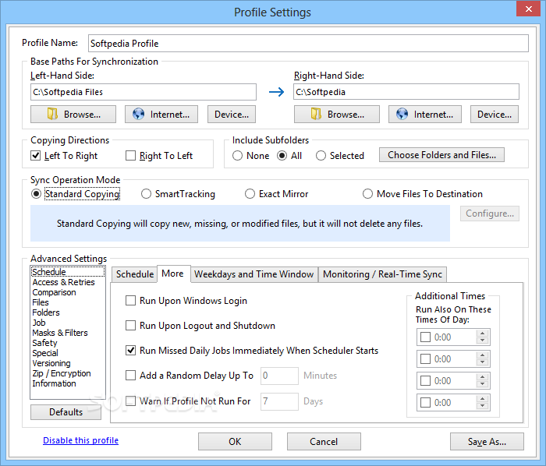The width and height of the screenshot is (546, 466).
Task: Close the Profile Settings dialog
Action: (x=528, y=9)
